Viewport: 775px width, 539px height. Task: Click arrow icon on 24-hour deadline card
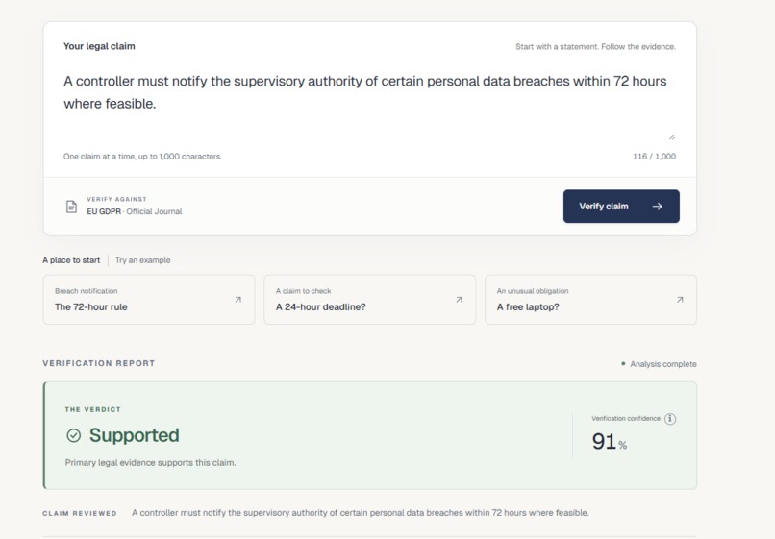[x=460, y=300]
